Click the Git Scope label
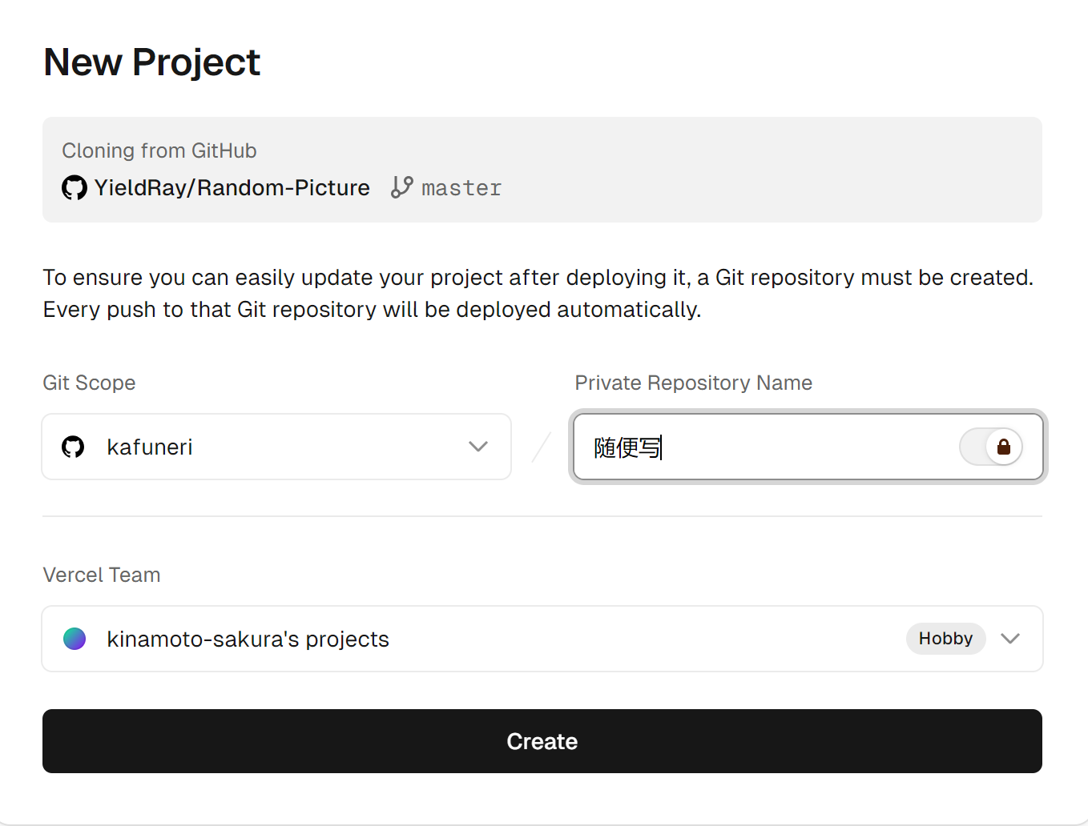The image size is (1088, 826). [x=89, y=383]
